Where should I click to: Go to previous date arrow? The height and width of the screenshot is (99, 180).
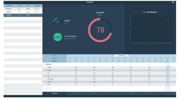[x=113, y=56]
